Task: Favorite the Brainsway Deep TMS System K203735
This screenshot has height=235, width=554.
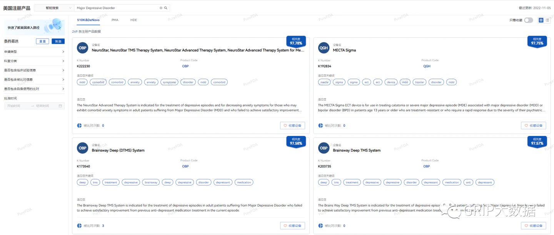Action: (x=534, y=226)
